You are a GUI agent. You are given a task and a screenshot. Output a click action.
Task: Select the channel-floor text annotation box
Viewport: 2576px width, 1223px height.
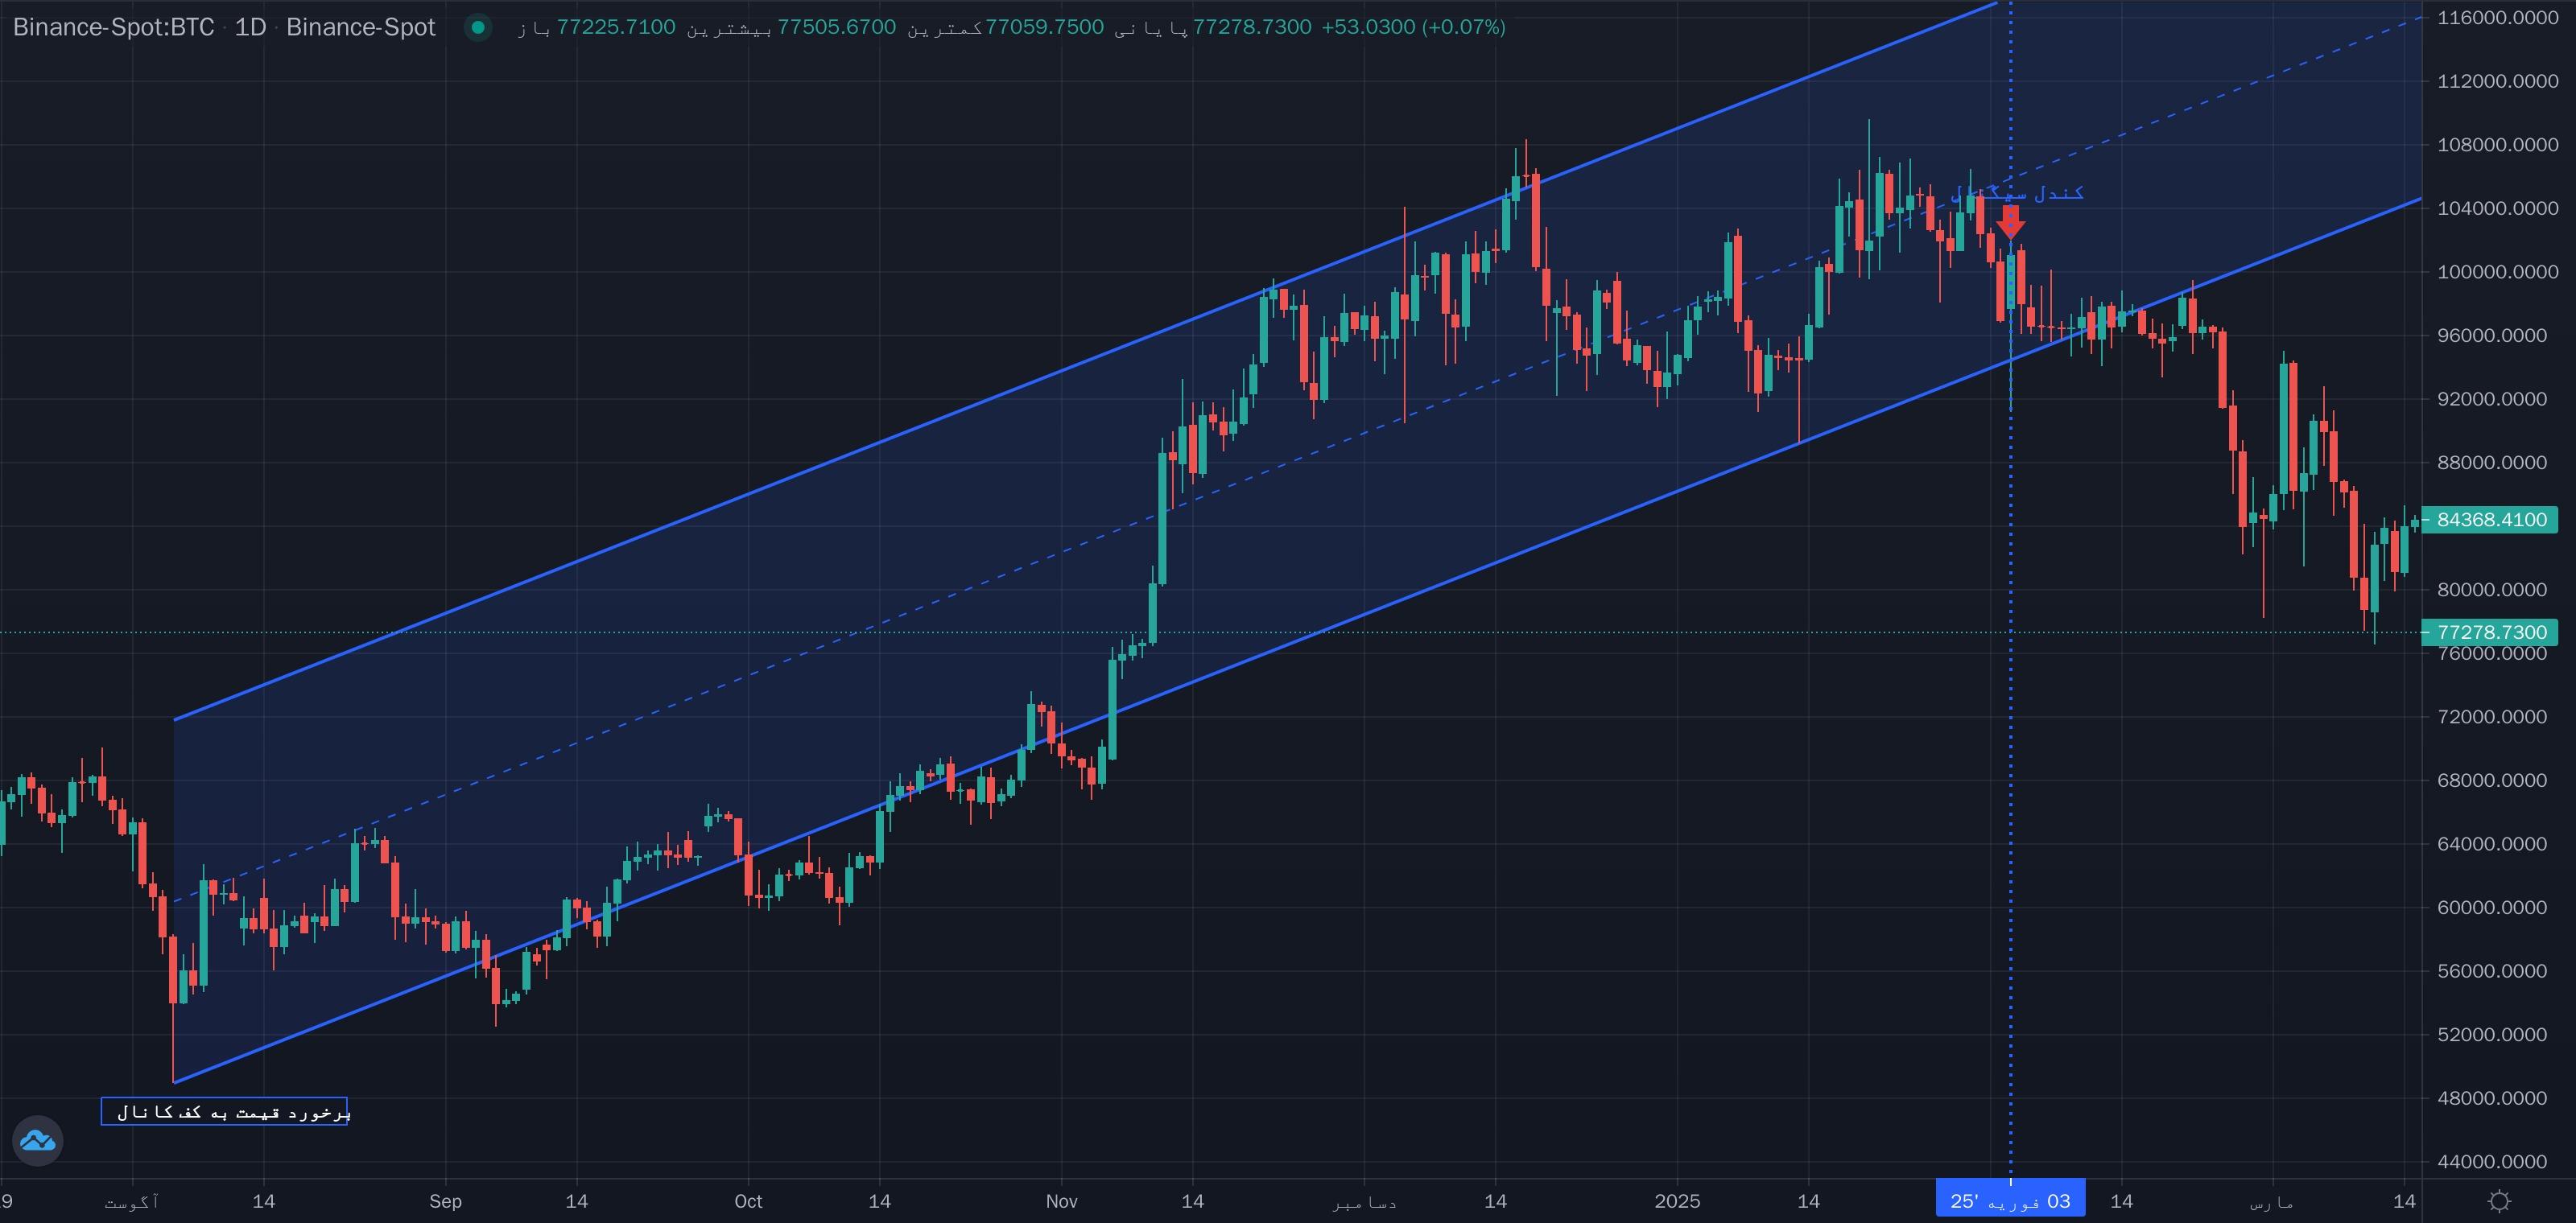225,1111
